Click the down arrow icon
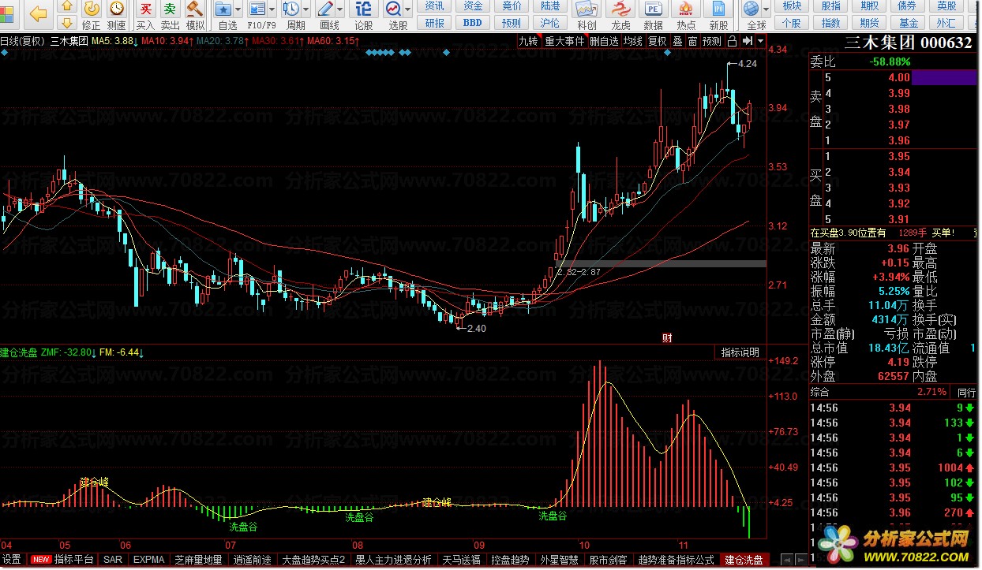This screenshot has width=982, height=570. coord(67,23)
